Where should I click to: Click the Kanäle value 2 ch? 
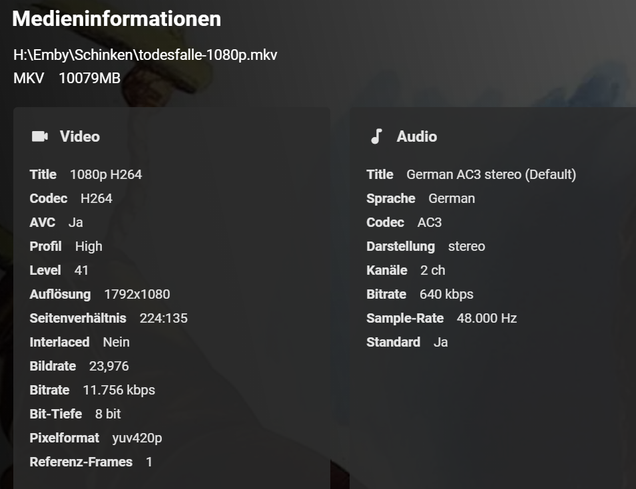433,270
